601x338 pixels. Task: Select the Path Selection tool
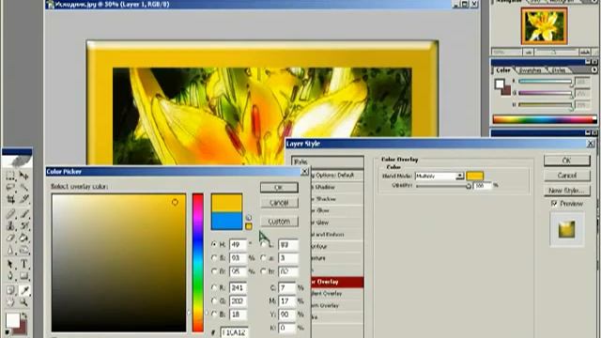pyautogui.click(x=10, y=264)
